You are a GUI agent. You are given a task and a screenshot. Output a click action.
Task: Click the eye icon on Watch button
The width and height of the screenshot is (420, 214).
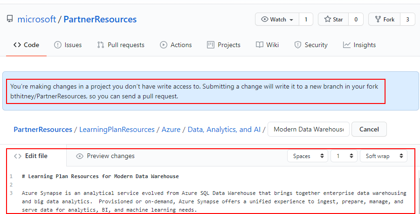(x=265, y=20)
